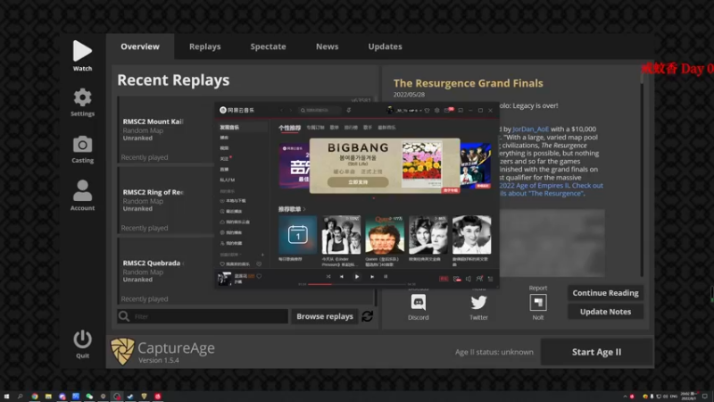Open the music player messages mail icon
Viewport: 714px width, 402px height.
[449, 110]
